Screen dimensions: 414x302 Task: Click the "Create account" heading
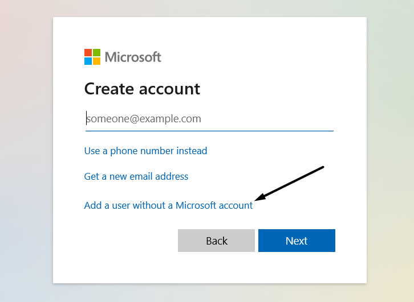[142, 89]
